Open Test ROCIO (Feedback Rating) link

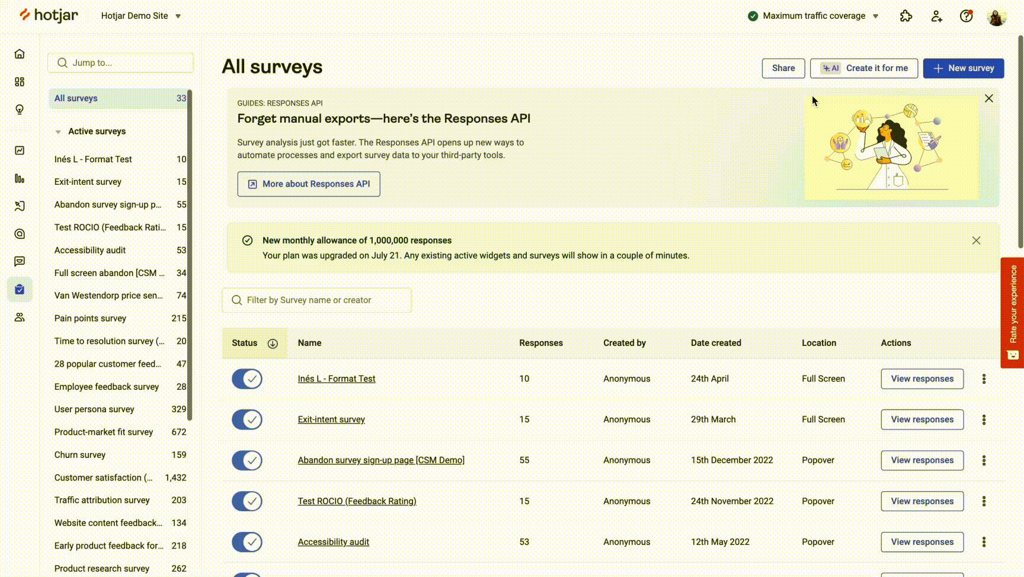click(x=357, y=501)
